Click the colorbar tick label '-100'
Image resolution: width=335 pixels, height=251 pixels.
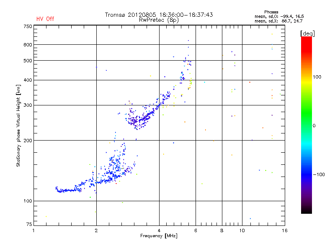[319, 174]
